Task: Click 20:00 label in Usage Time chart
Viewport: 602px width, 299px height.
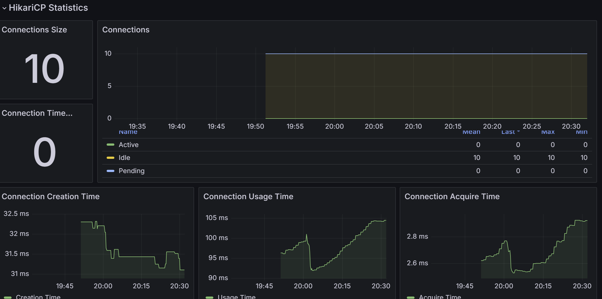Action: pos(303,286)
